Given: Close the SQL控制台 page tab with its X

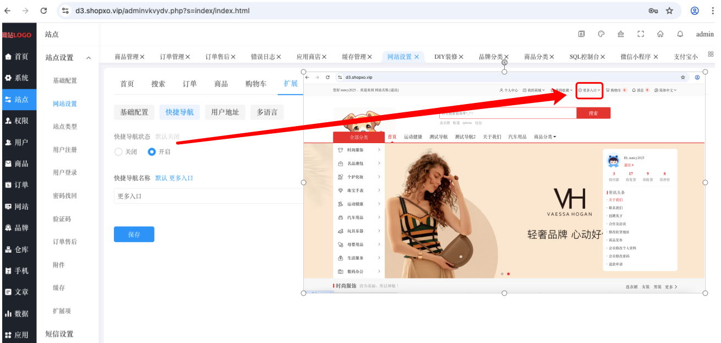Looking at the screenshot, I should [x=603, y=57].
